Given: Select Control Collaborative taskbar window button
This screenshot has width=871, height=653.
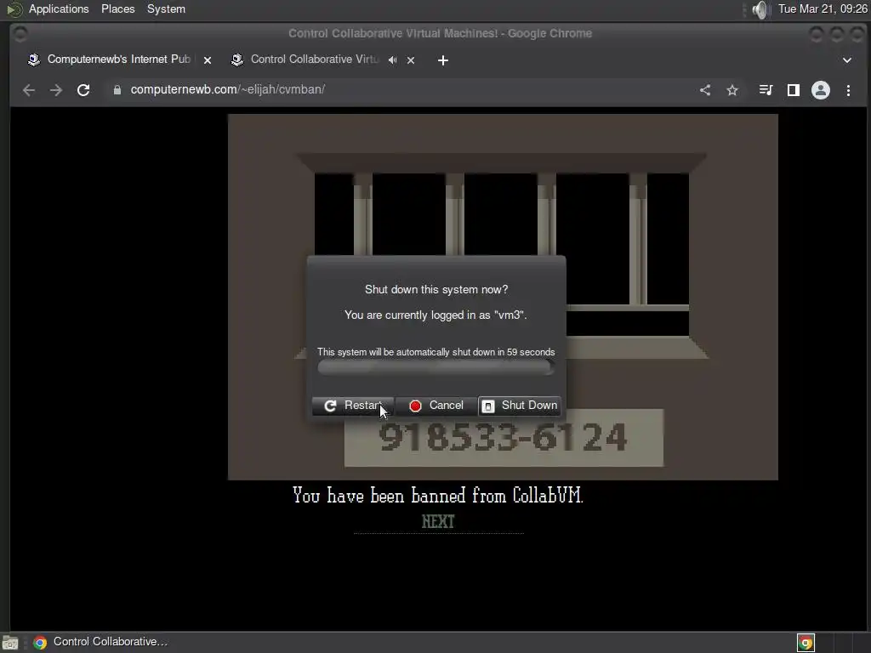Looking at the screenshot, I should click(x=101, y=642).
